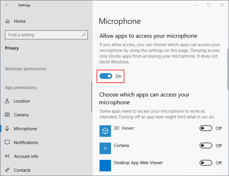Viewport: 229px width, 176px height.
Task: Open the Home settings page
Action: (20, 21)
